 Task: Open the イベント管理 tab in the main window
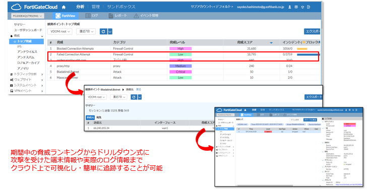[146, 16]
